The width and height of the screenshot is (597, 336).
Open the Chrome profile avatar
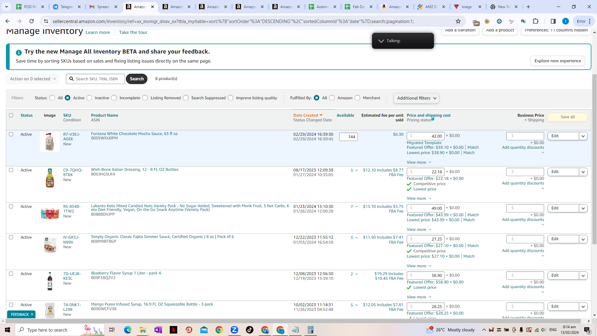566,21
